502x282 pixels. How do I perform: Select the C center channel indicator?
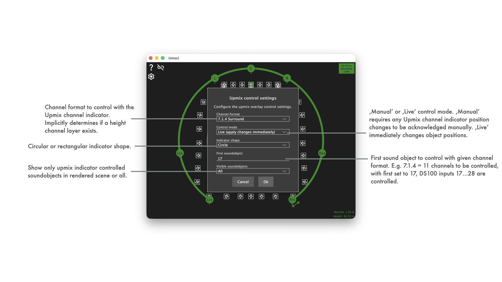click(x=251, y=69)
